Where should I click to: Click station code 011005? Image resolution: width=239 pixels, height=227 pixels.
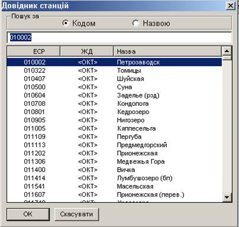click(x=35, y=128)
